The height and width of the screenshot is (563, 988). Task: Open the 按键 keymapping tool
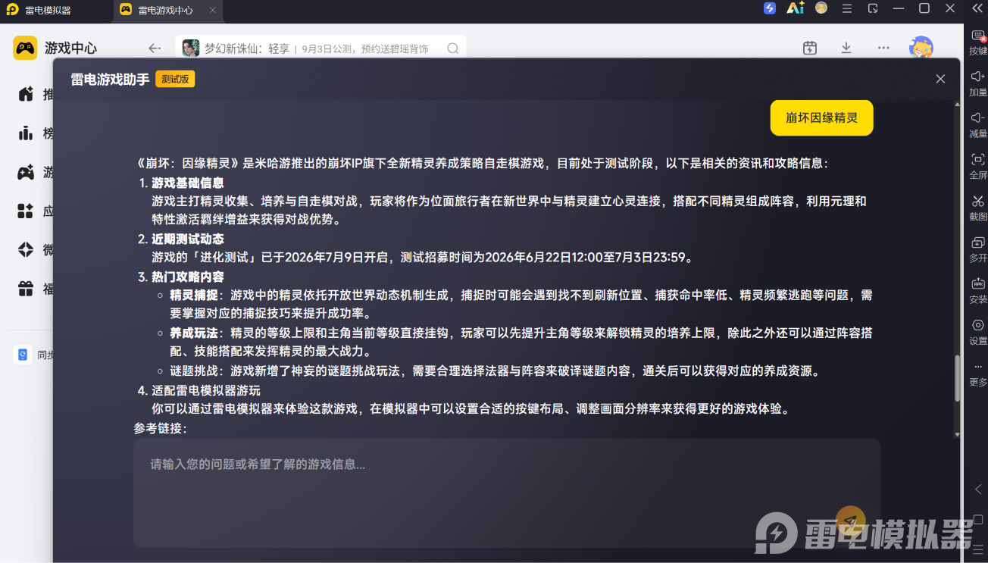coord(978,43)
